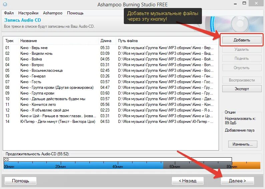Select track Кино - Видели ночь
265x189 pixels.
pyautogui.click(x=110, y=53)
